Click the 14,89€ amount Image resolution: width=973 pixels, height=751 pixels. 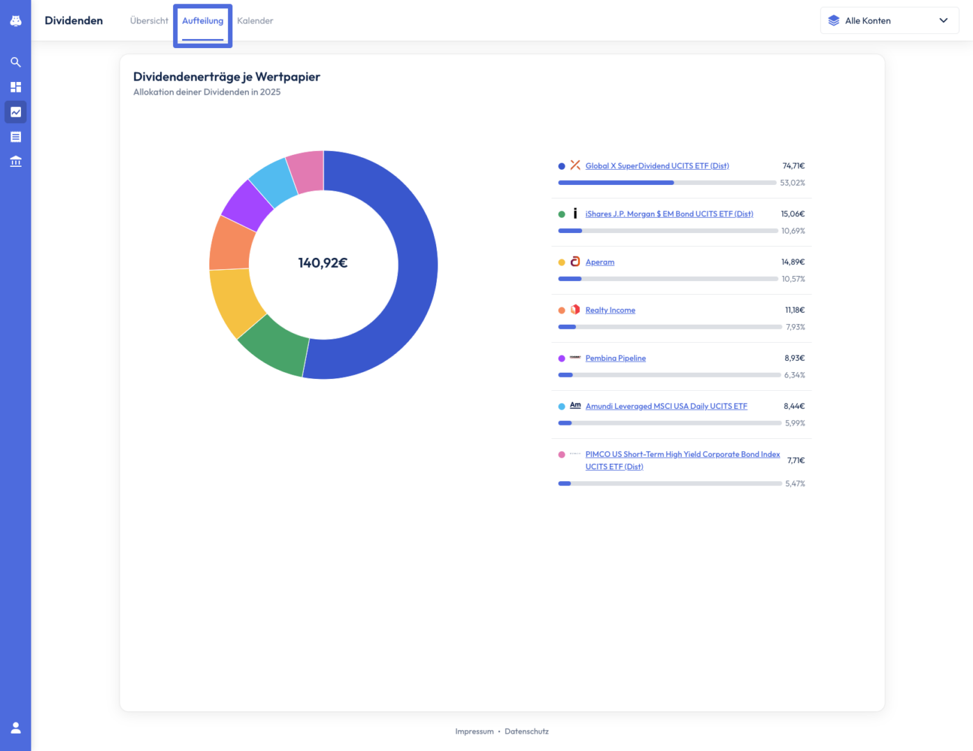coord(793,262)
